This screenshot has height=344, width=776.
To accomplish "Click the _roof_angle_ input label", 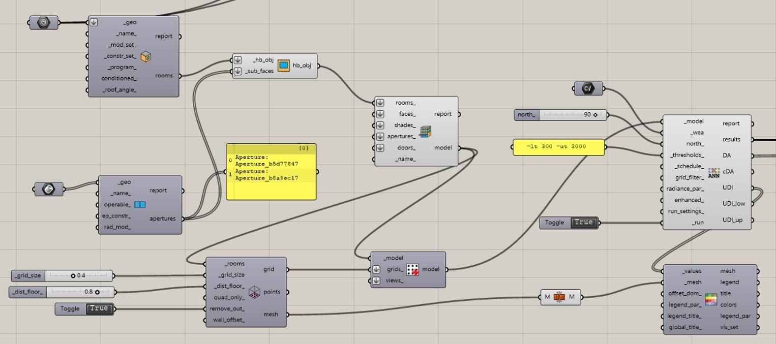I will pos(120,90).
